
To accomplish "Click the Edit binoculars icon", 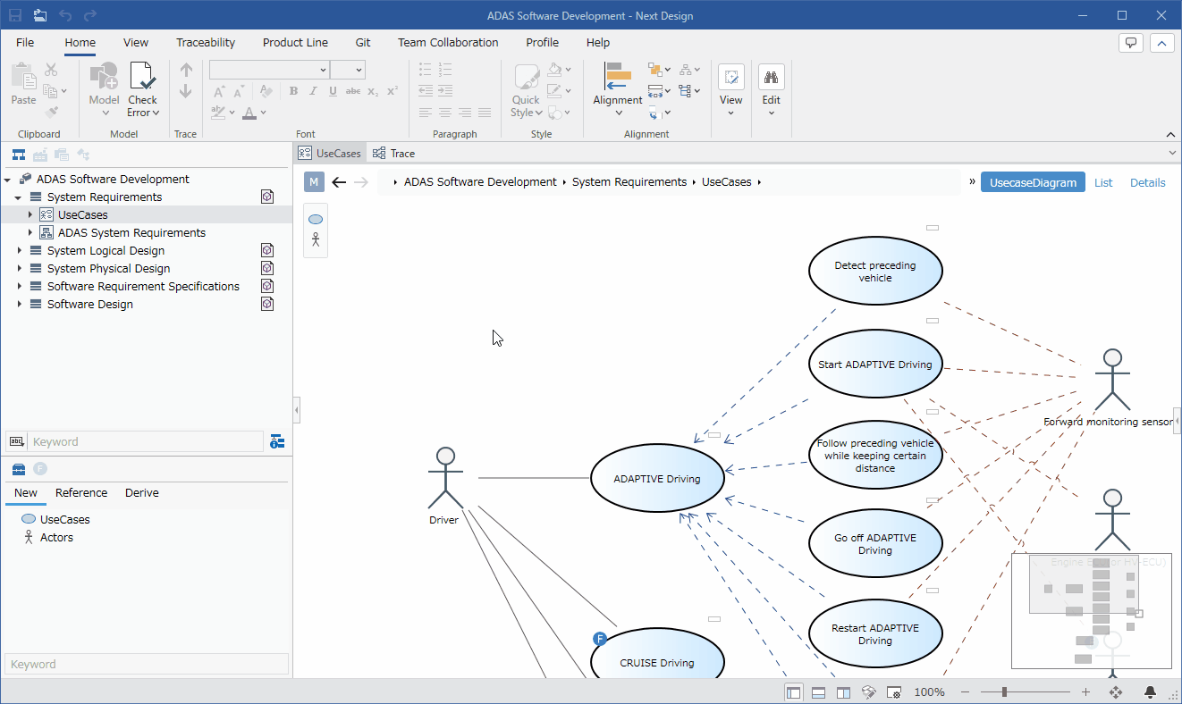I will pyautogui.click(x=772, y=77).
